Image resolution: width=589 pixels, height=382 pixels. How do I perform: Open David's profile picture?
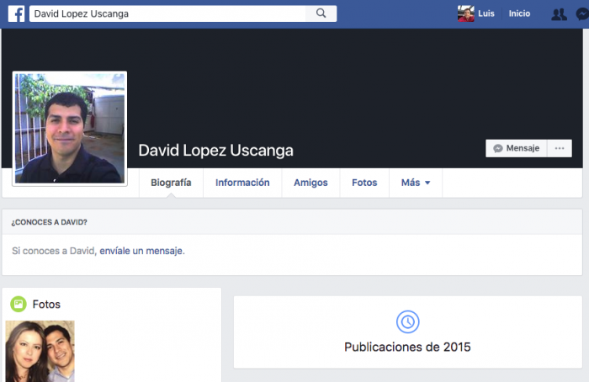coord(70,129)
